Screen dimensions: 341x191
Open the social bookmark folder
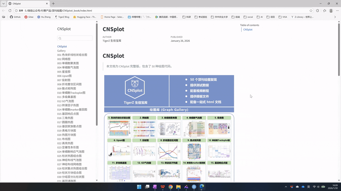(x=248, y=17)
